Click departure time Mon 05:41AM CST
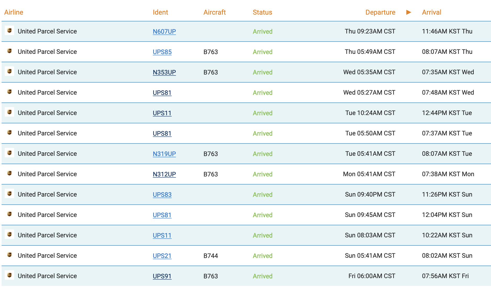Viewport: 491px width, 287px height. (x=369, y=174)
